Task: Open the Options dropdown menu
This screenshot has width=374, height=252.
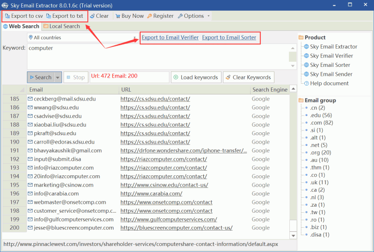Action: click(194, 16)
